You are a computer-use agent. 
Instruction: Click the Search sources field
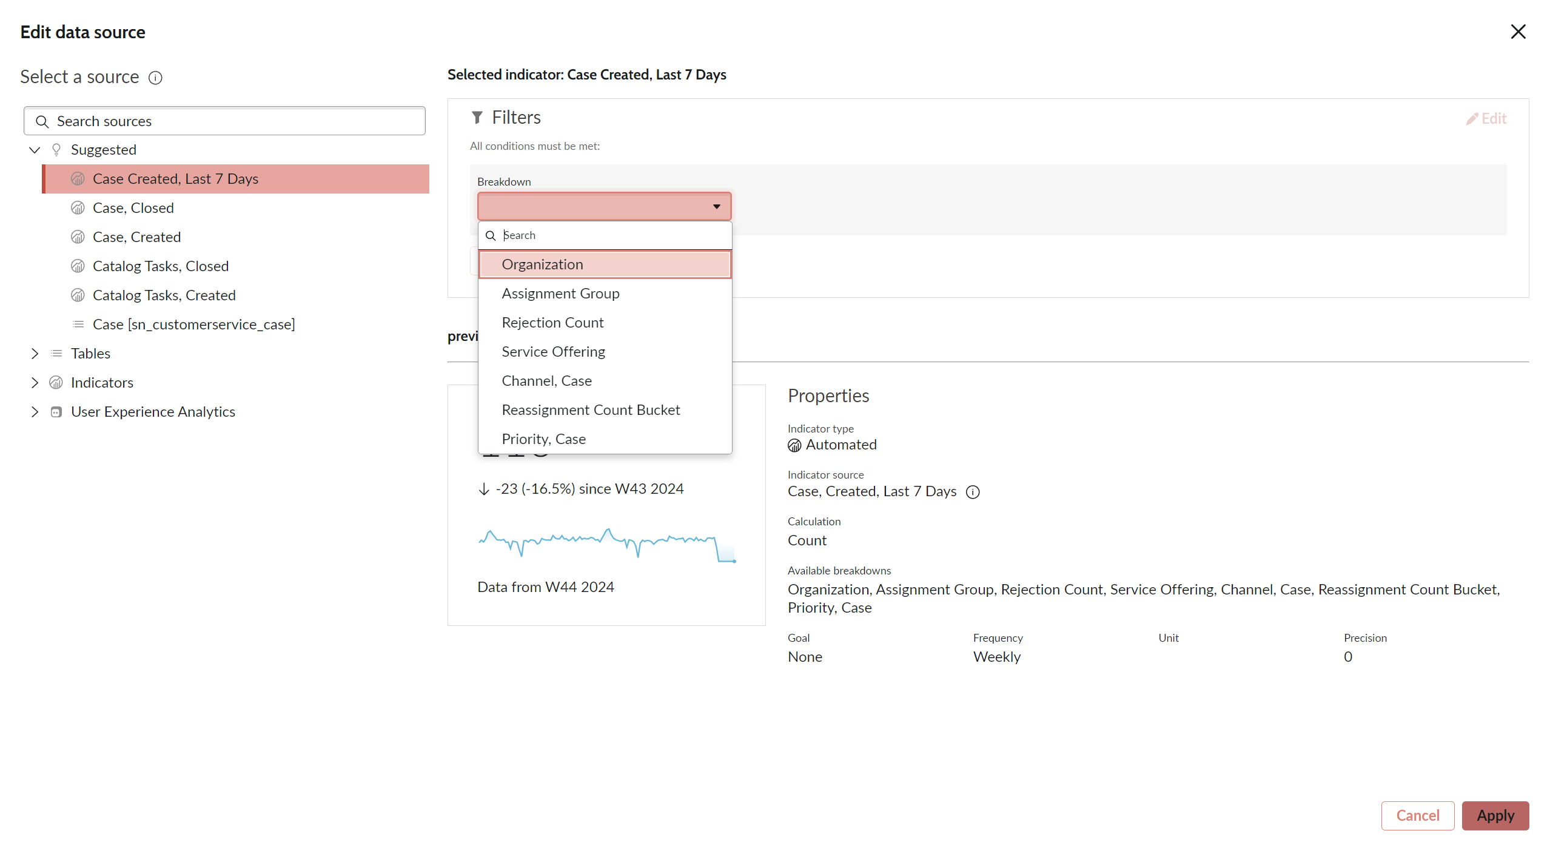224,121
